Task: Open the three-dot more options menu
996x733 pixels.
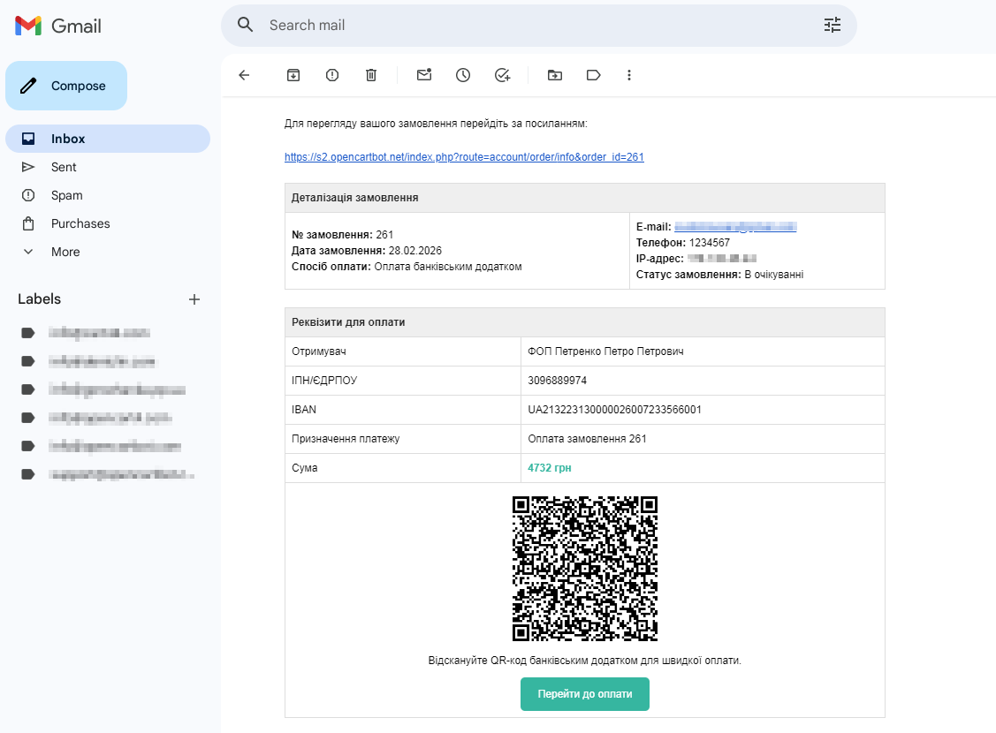Action: pyautogui.click(x=629, y=75)
